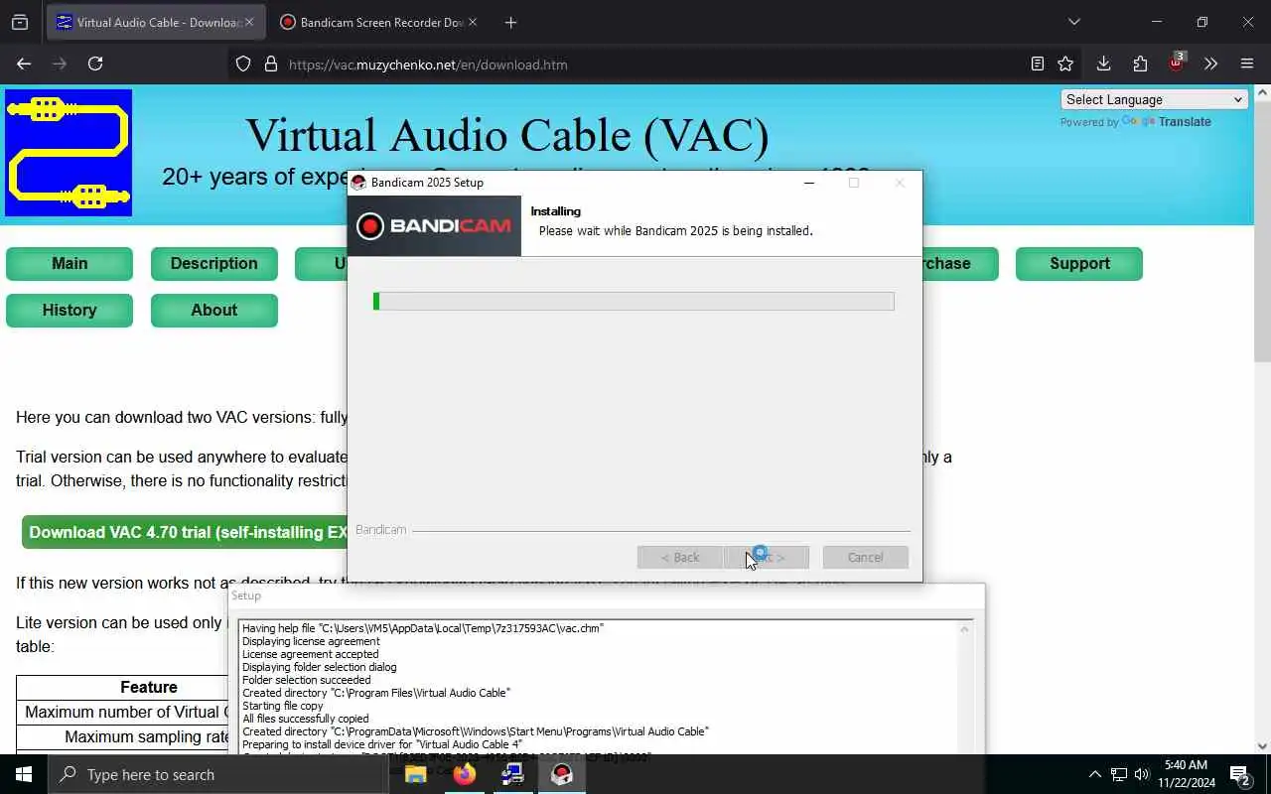Click the VAC yellow cable logo
Screen dimensions: 1271x794
point(69,153)
